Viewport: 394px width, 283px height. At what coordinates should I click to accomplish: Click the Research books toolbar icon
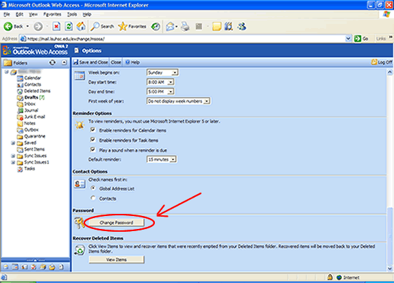point(228,27)
